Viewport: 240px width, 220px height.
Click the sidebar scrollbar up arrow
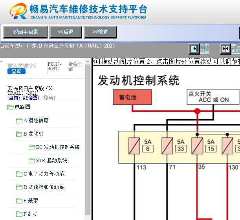tap(88, 62)
